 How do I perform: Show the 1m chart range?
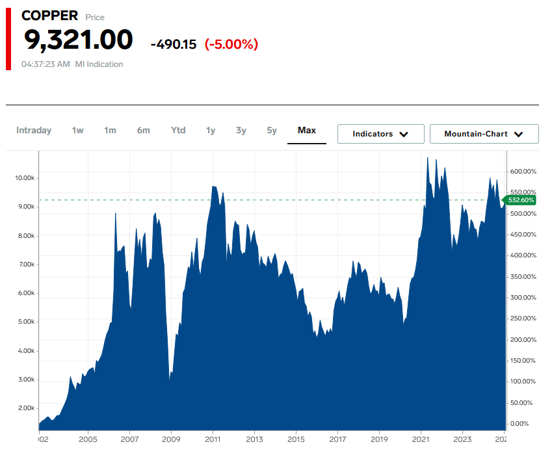point(110,131)
